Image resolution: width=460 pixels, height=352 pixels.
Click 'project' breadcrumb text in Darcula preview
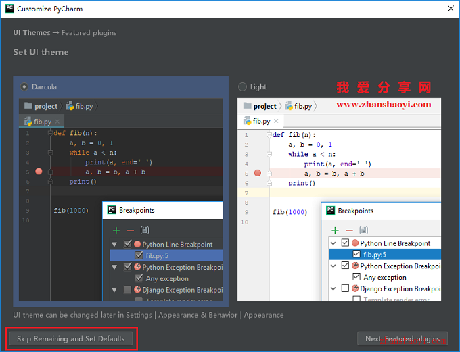click(x=46, y=106)
